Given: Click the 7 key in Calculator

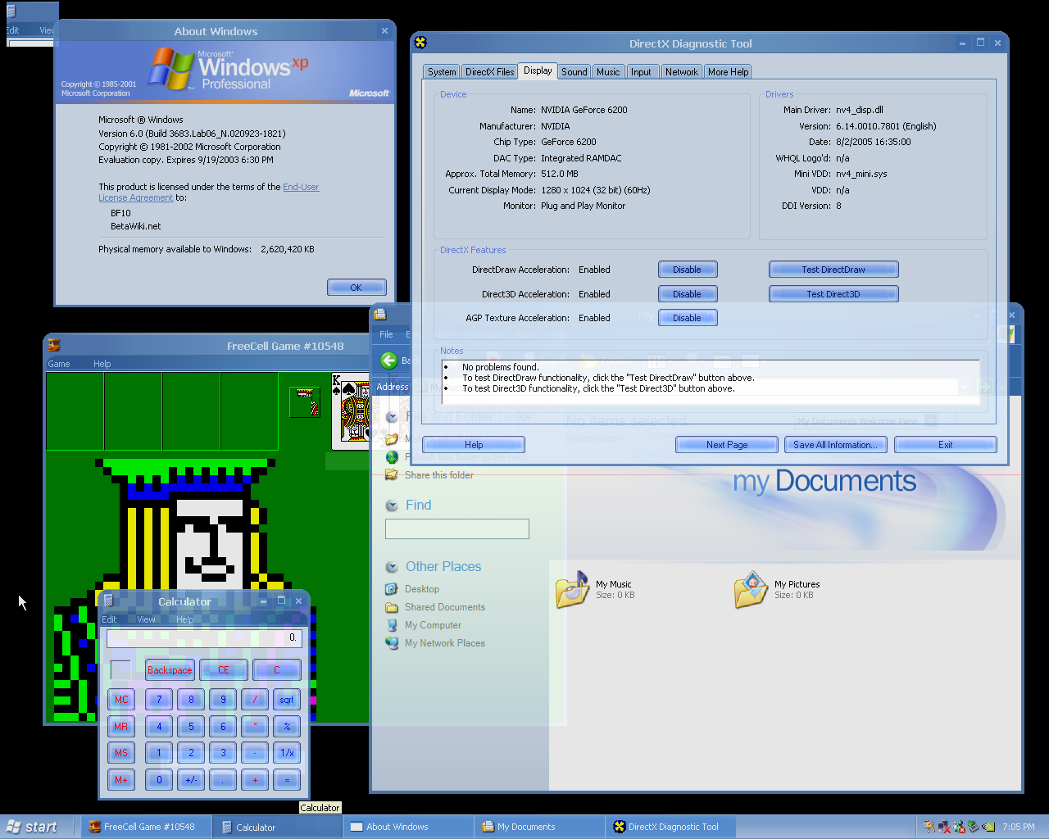Looking at the screenshot, I should coord(159,700).
